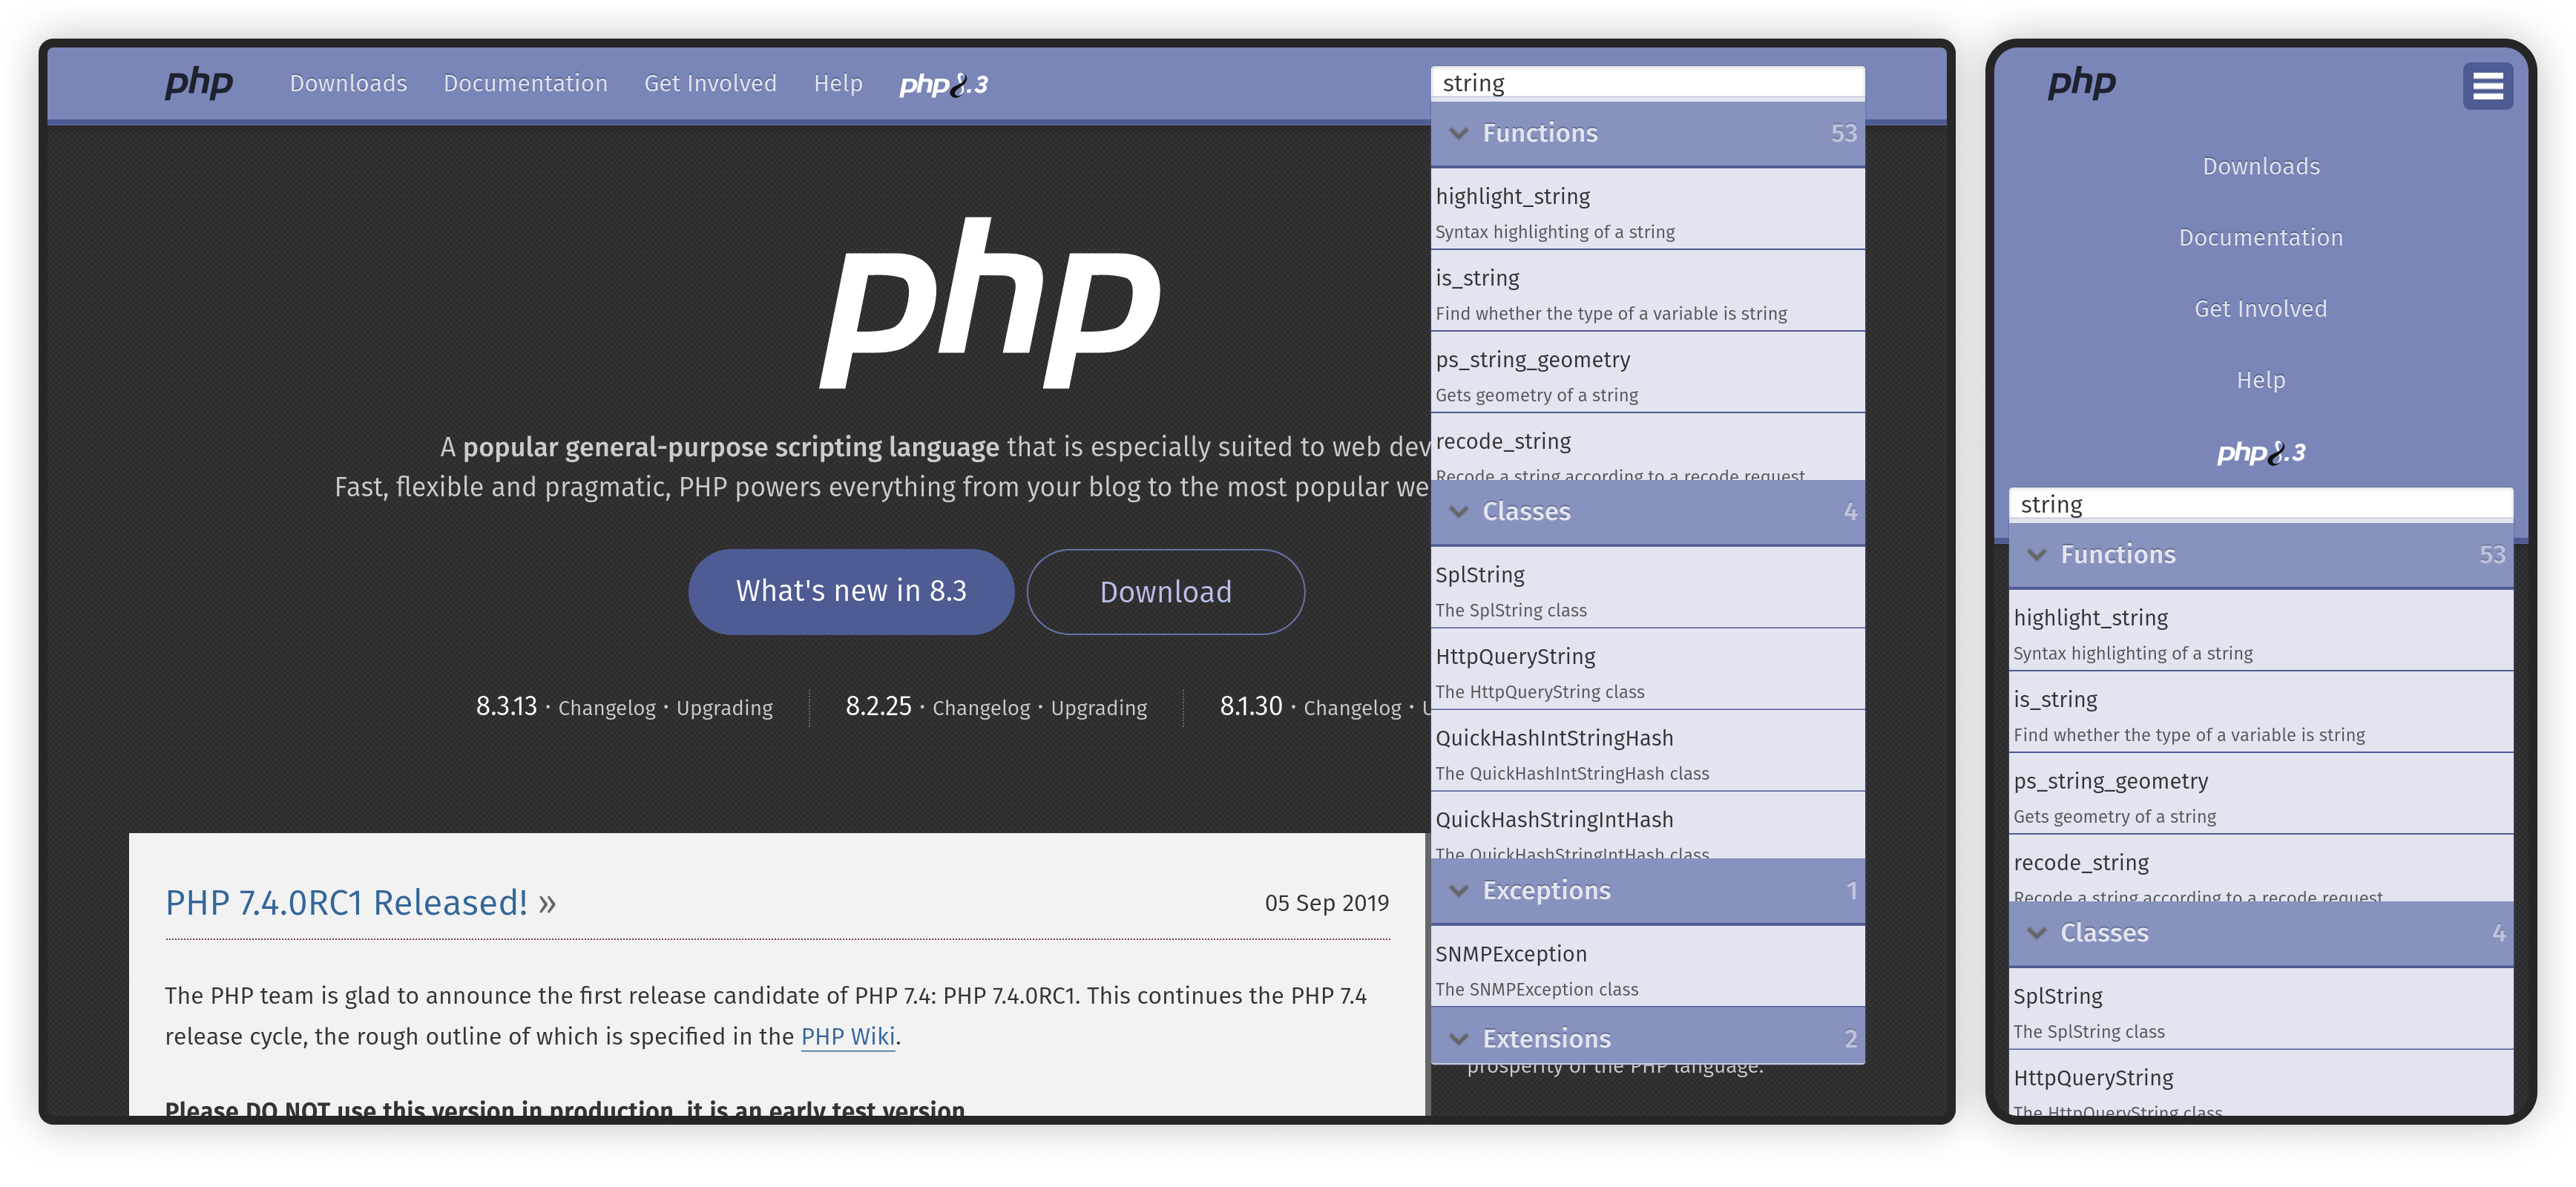Follow the PHP Wiki link
This screenshot has width=2576, height=1187.
point(848,1037)
